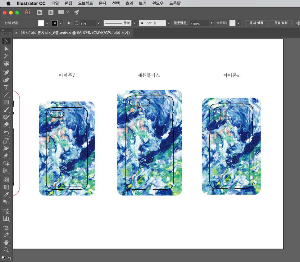Select the Eraser tool
This screenshot has height=262, width=300.
[6, 125]
